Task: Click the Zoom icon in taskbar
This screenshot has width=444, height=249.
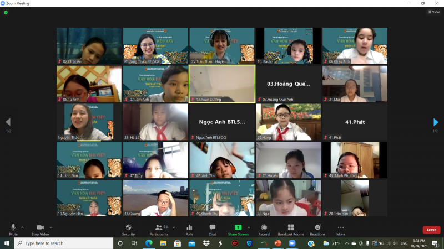Action: pyautogui.click(x=292, y=243)
